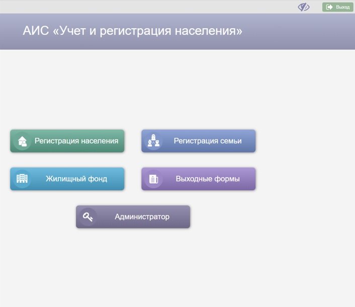Click the 'Выход' text in the top bar
This screenshot has width=355, height=307.
click(x=342, y=7)
